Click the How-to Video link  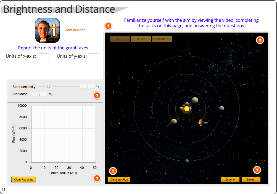click(75, 30)
